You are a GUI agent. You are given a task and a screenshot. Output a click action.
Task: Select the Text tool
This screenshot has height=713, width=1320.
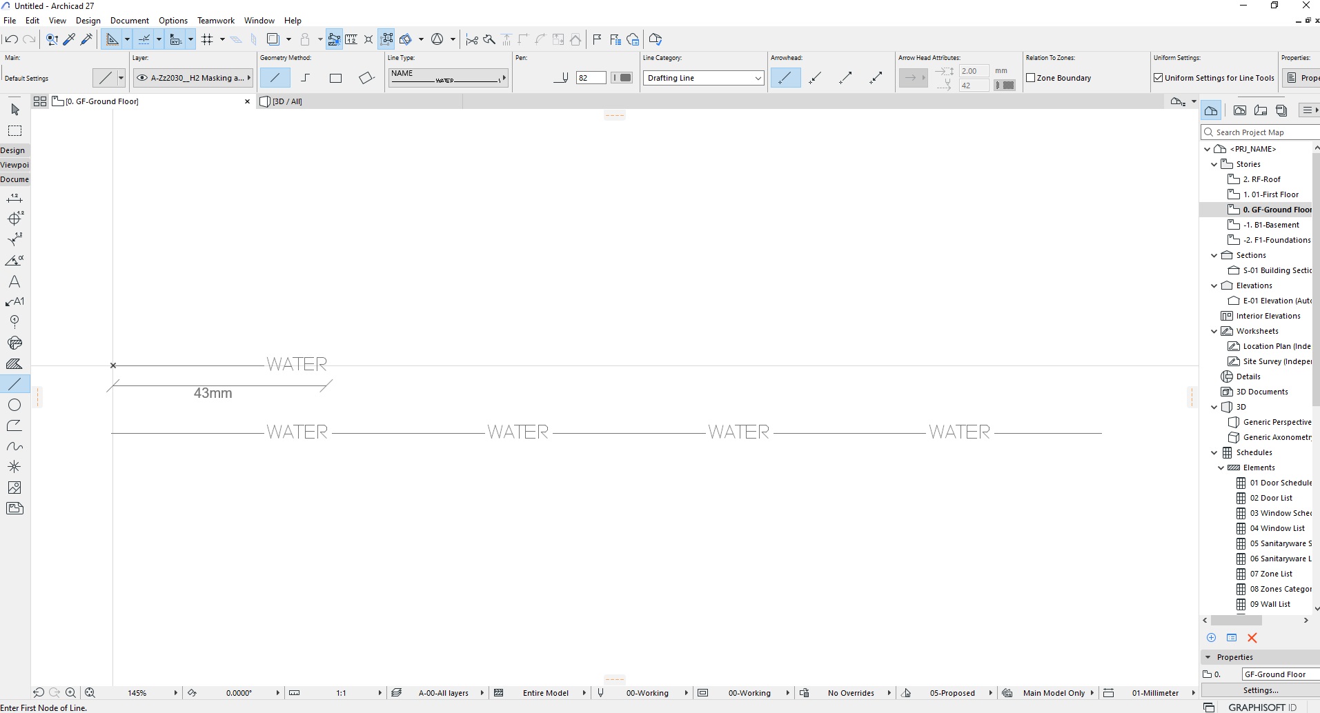[14, 281]
